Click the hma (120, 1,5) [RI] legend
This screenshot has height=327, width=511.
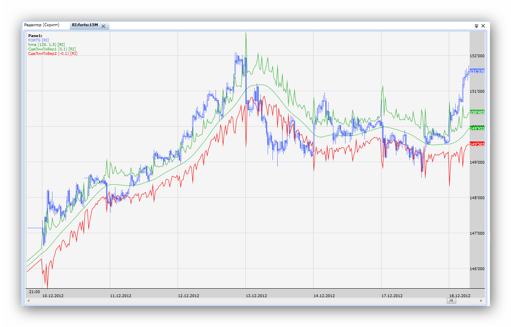(46, 45)
